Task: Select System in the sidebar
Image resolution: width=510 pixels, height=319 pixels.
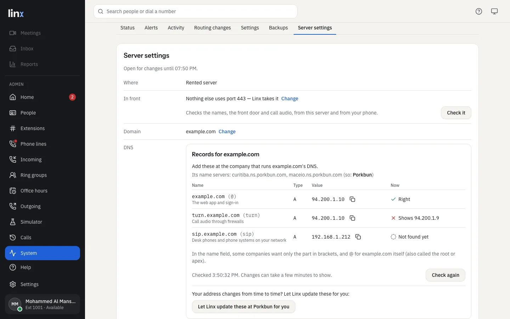Action: (x=42, y=253)
